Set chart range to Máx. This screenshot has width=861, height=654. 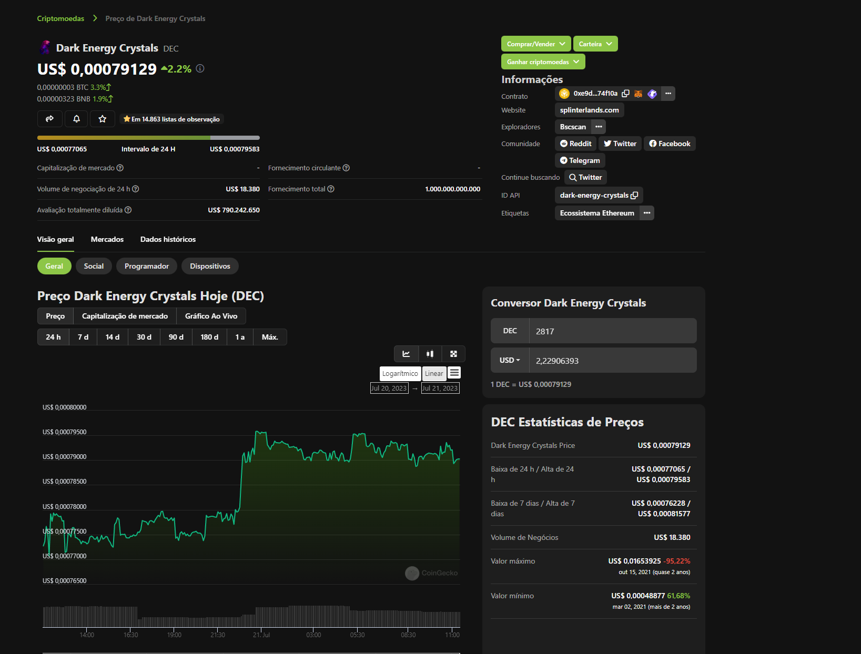click(270, 337)
